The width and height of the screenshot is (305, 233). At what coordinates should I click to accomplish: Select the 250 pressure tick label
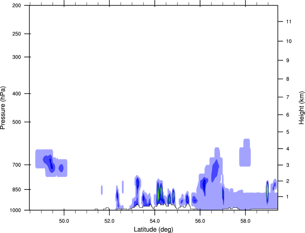(17, 34)
